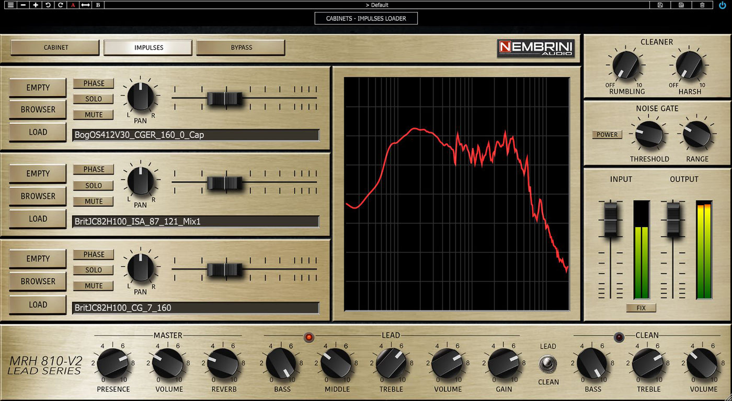Click the BritJC82H100_ISA_87_121_Mix1 file name field
Screen dimensions: 732x401
click(196, 222)
